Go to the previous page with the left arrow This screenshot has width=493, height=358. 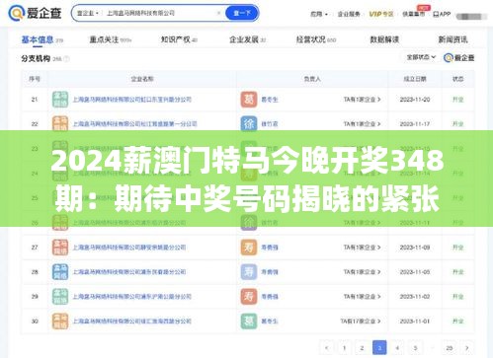(326, 348)
